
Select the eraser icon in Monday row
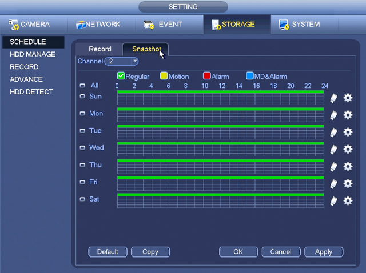point(334,115)
